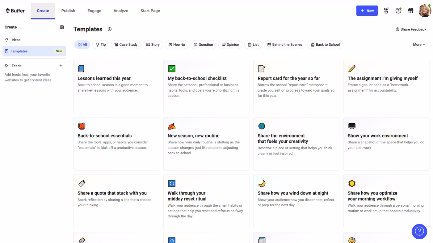Open the gift box icon in header
433x243 pixels.
coord(410,11)
